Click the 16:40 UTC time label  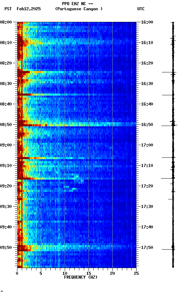[x=147, y=104]
